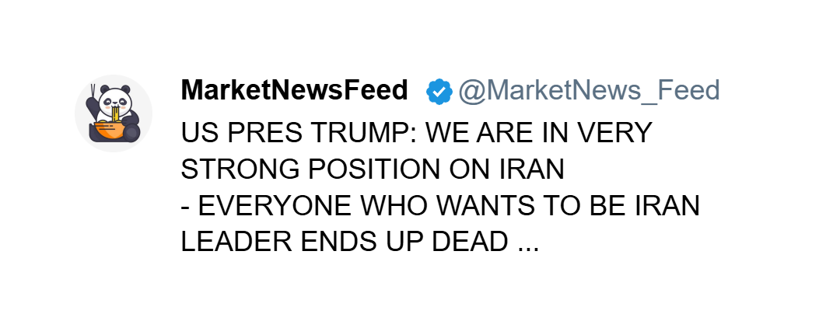The image size is (840, 335).
Task: Click the blue verified checkmark badge
Action: coord(439,92)
